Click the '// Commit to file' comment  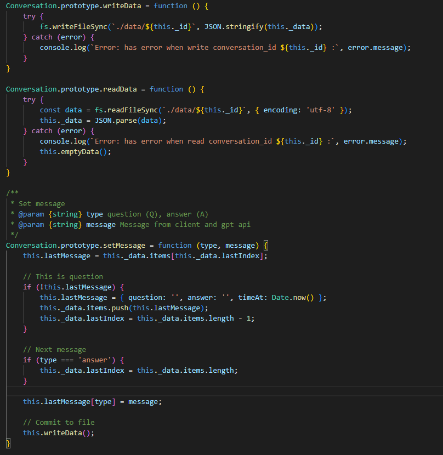click(x=59, y=422)
